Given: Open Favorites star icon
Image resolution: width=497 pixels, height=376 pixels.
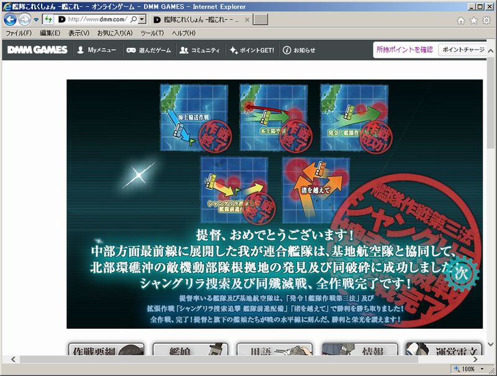Looking at the screenshot, I should [x=473, y=20].
